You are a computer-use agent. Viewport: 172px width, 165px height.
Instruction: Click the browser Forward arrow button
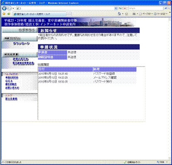pos(10,8)
